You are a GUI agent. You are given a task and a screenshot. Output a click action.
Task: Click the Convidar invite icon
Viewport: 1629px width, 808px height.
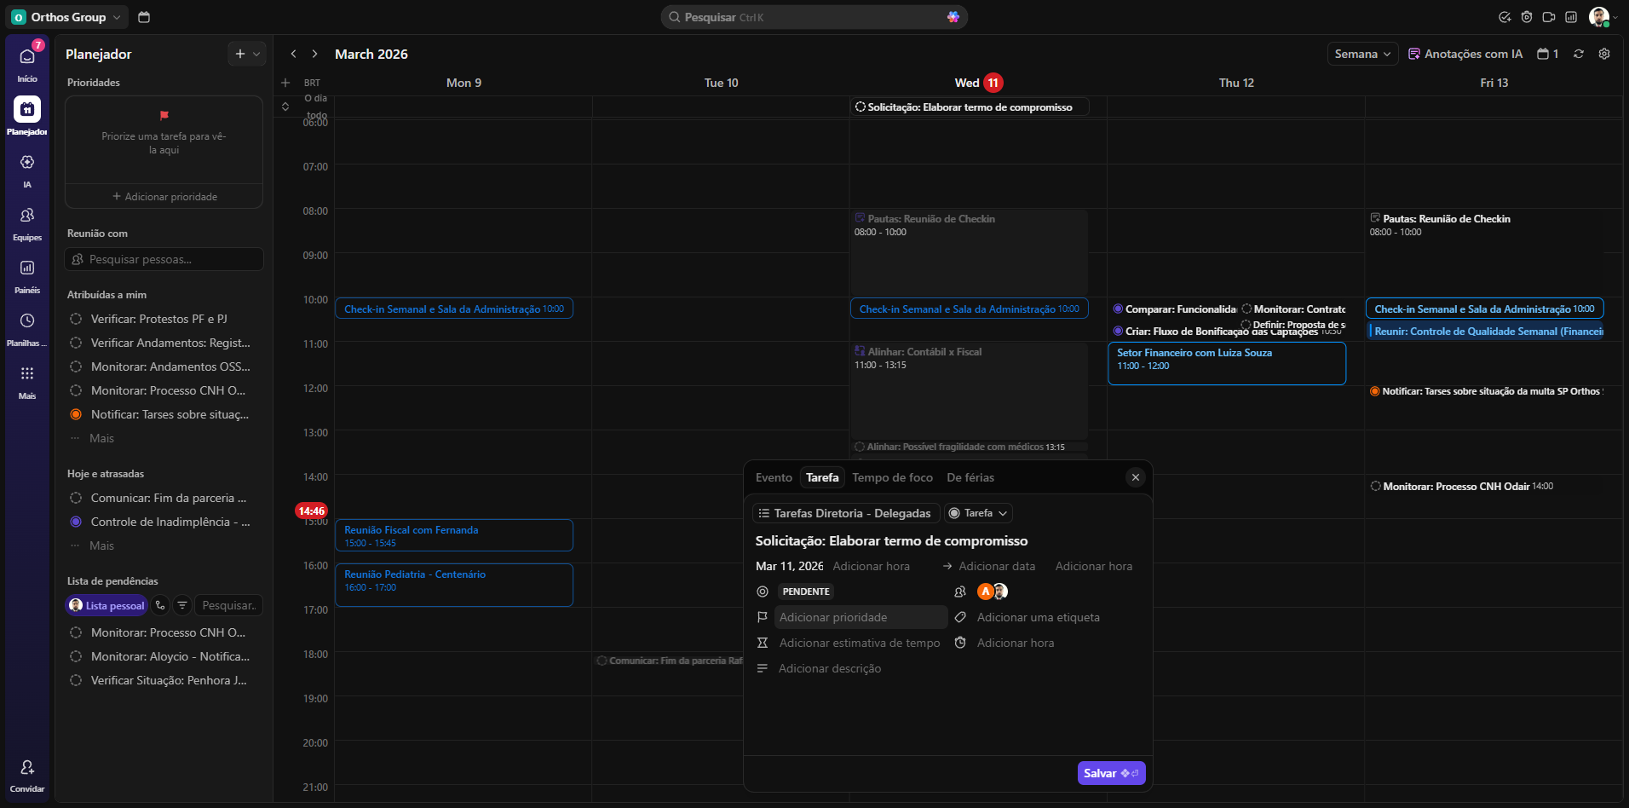pos(27,768)
